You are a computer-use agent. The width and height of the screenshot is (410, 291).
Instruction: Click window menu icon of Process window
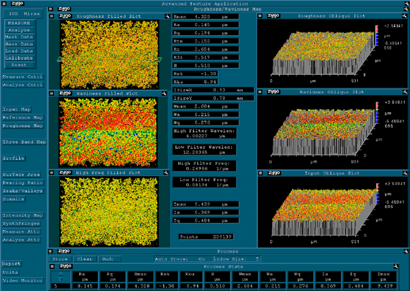(x=50, y=251)
